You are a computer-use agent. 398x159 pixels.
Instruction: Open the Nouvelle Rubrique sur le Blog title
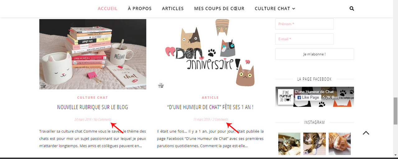tap(93, 107)
